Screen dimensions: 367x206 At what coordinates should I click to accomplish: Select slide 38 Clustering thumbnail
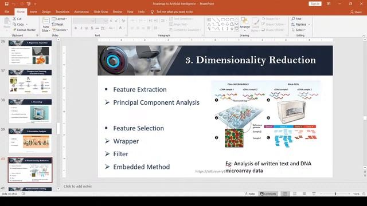pos(30,111)
